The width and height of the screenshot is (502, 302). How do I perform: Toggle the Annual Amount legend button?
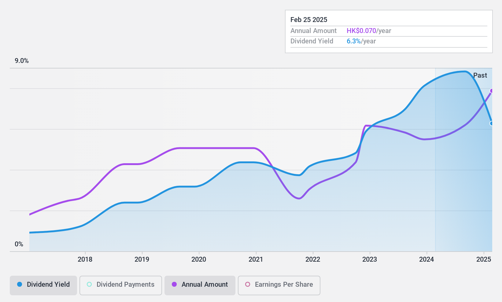(200, 285)
